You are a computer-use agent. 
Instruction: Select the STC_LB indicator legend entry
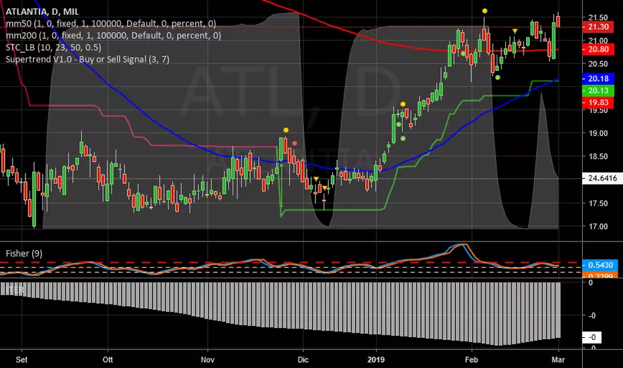(x=53, y=48)
